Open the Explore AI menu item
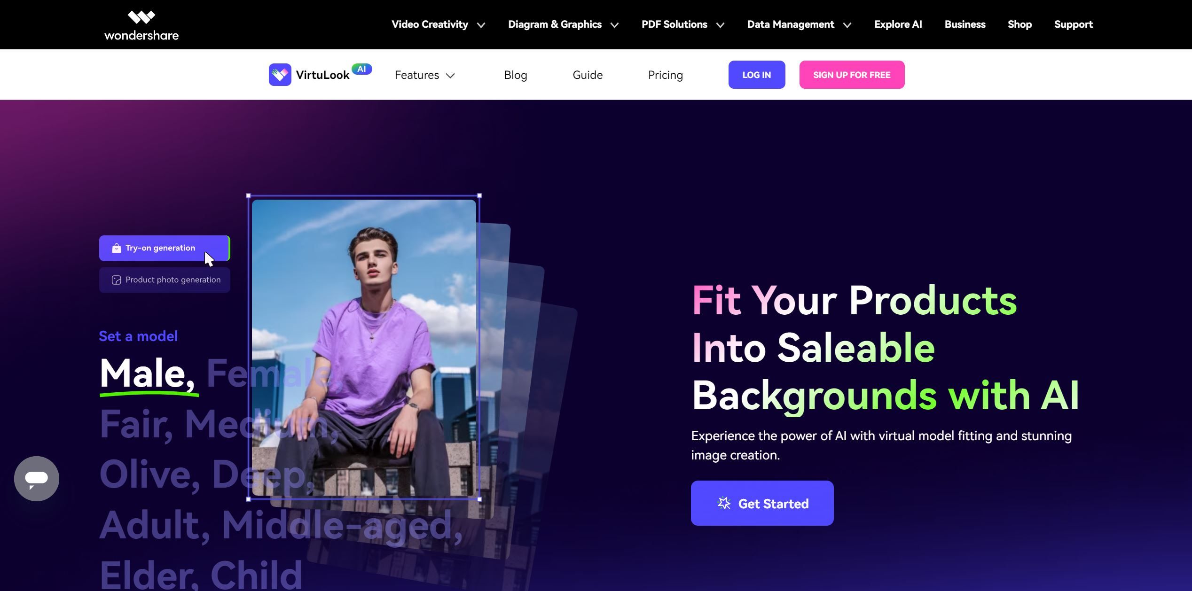Image resolution: width=1192 pixels, height=591 pixels. (x=898, y=24)
